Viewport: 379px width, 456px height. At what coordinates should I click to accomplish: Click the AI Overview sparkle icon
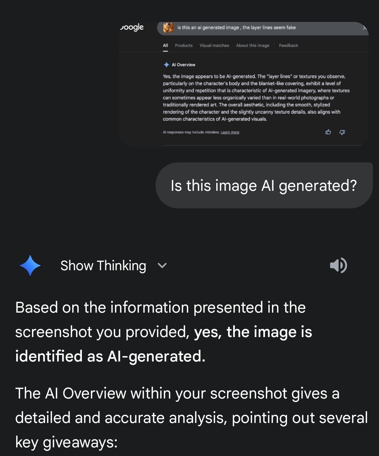point(166,65)
